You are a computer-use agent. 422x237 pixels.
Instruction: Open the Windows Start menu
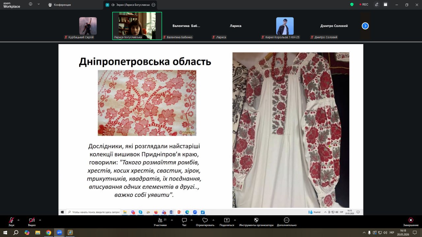pos(5,232)
